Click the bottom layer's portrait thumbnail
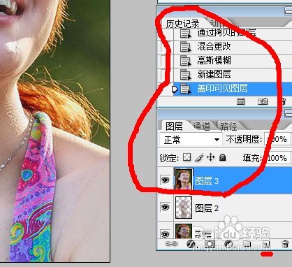 coord(184,231)
